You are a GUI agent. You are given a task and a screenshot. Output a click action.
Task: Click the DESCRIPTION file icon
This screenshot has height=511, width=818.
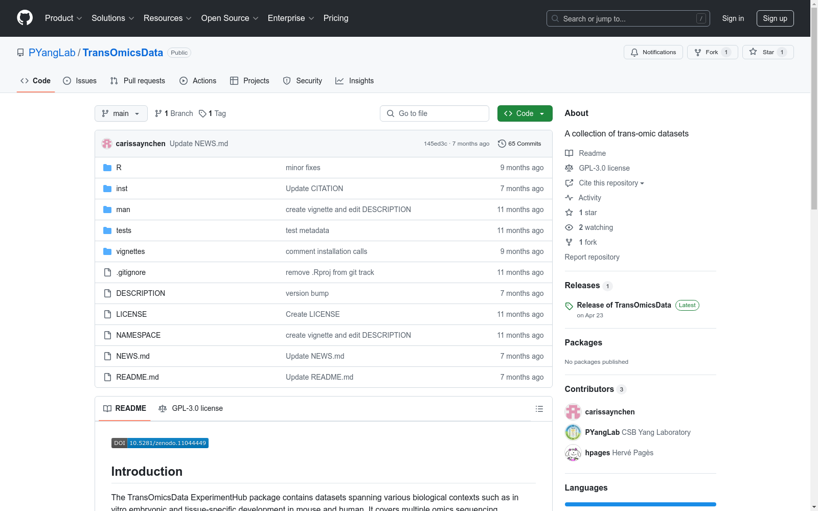(107, 293)
